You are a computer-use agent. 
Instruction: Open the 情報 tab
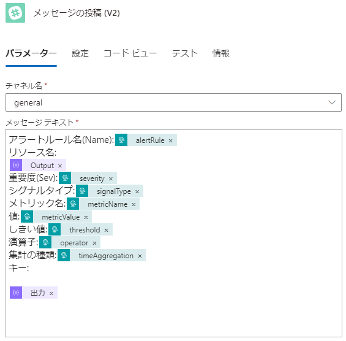[221, 53]
